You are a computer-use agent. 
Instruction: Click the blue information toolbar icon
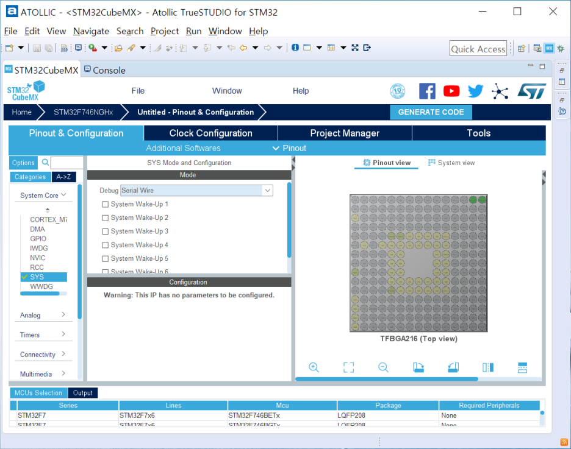click(295, 48)
